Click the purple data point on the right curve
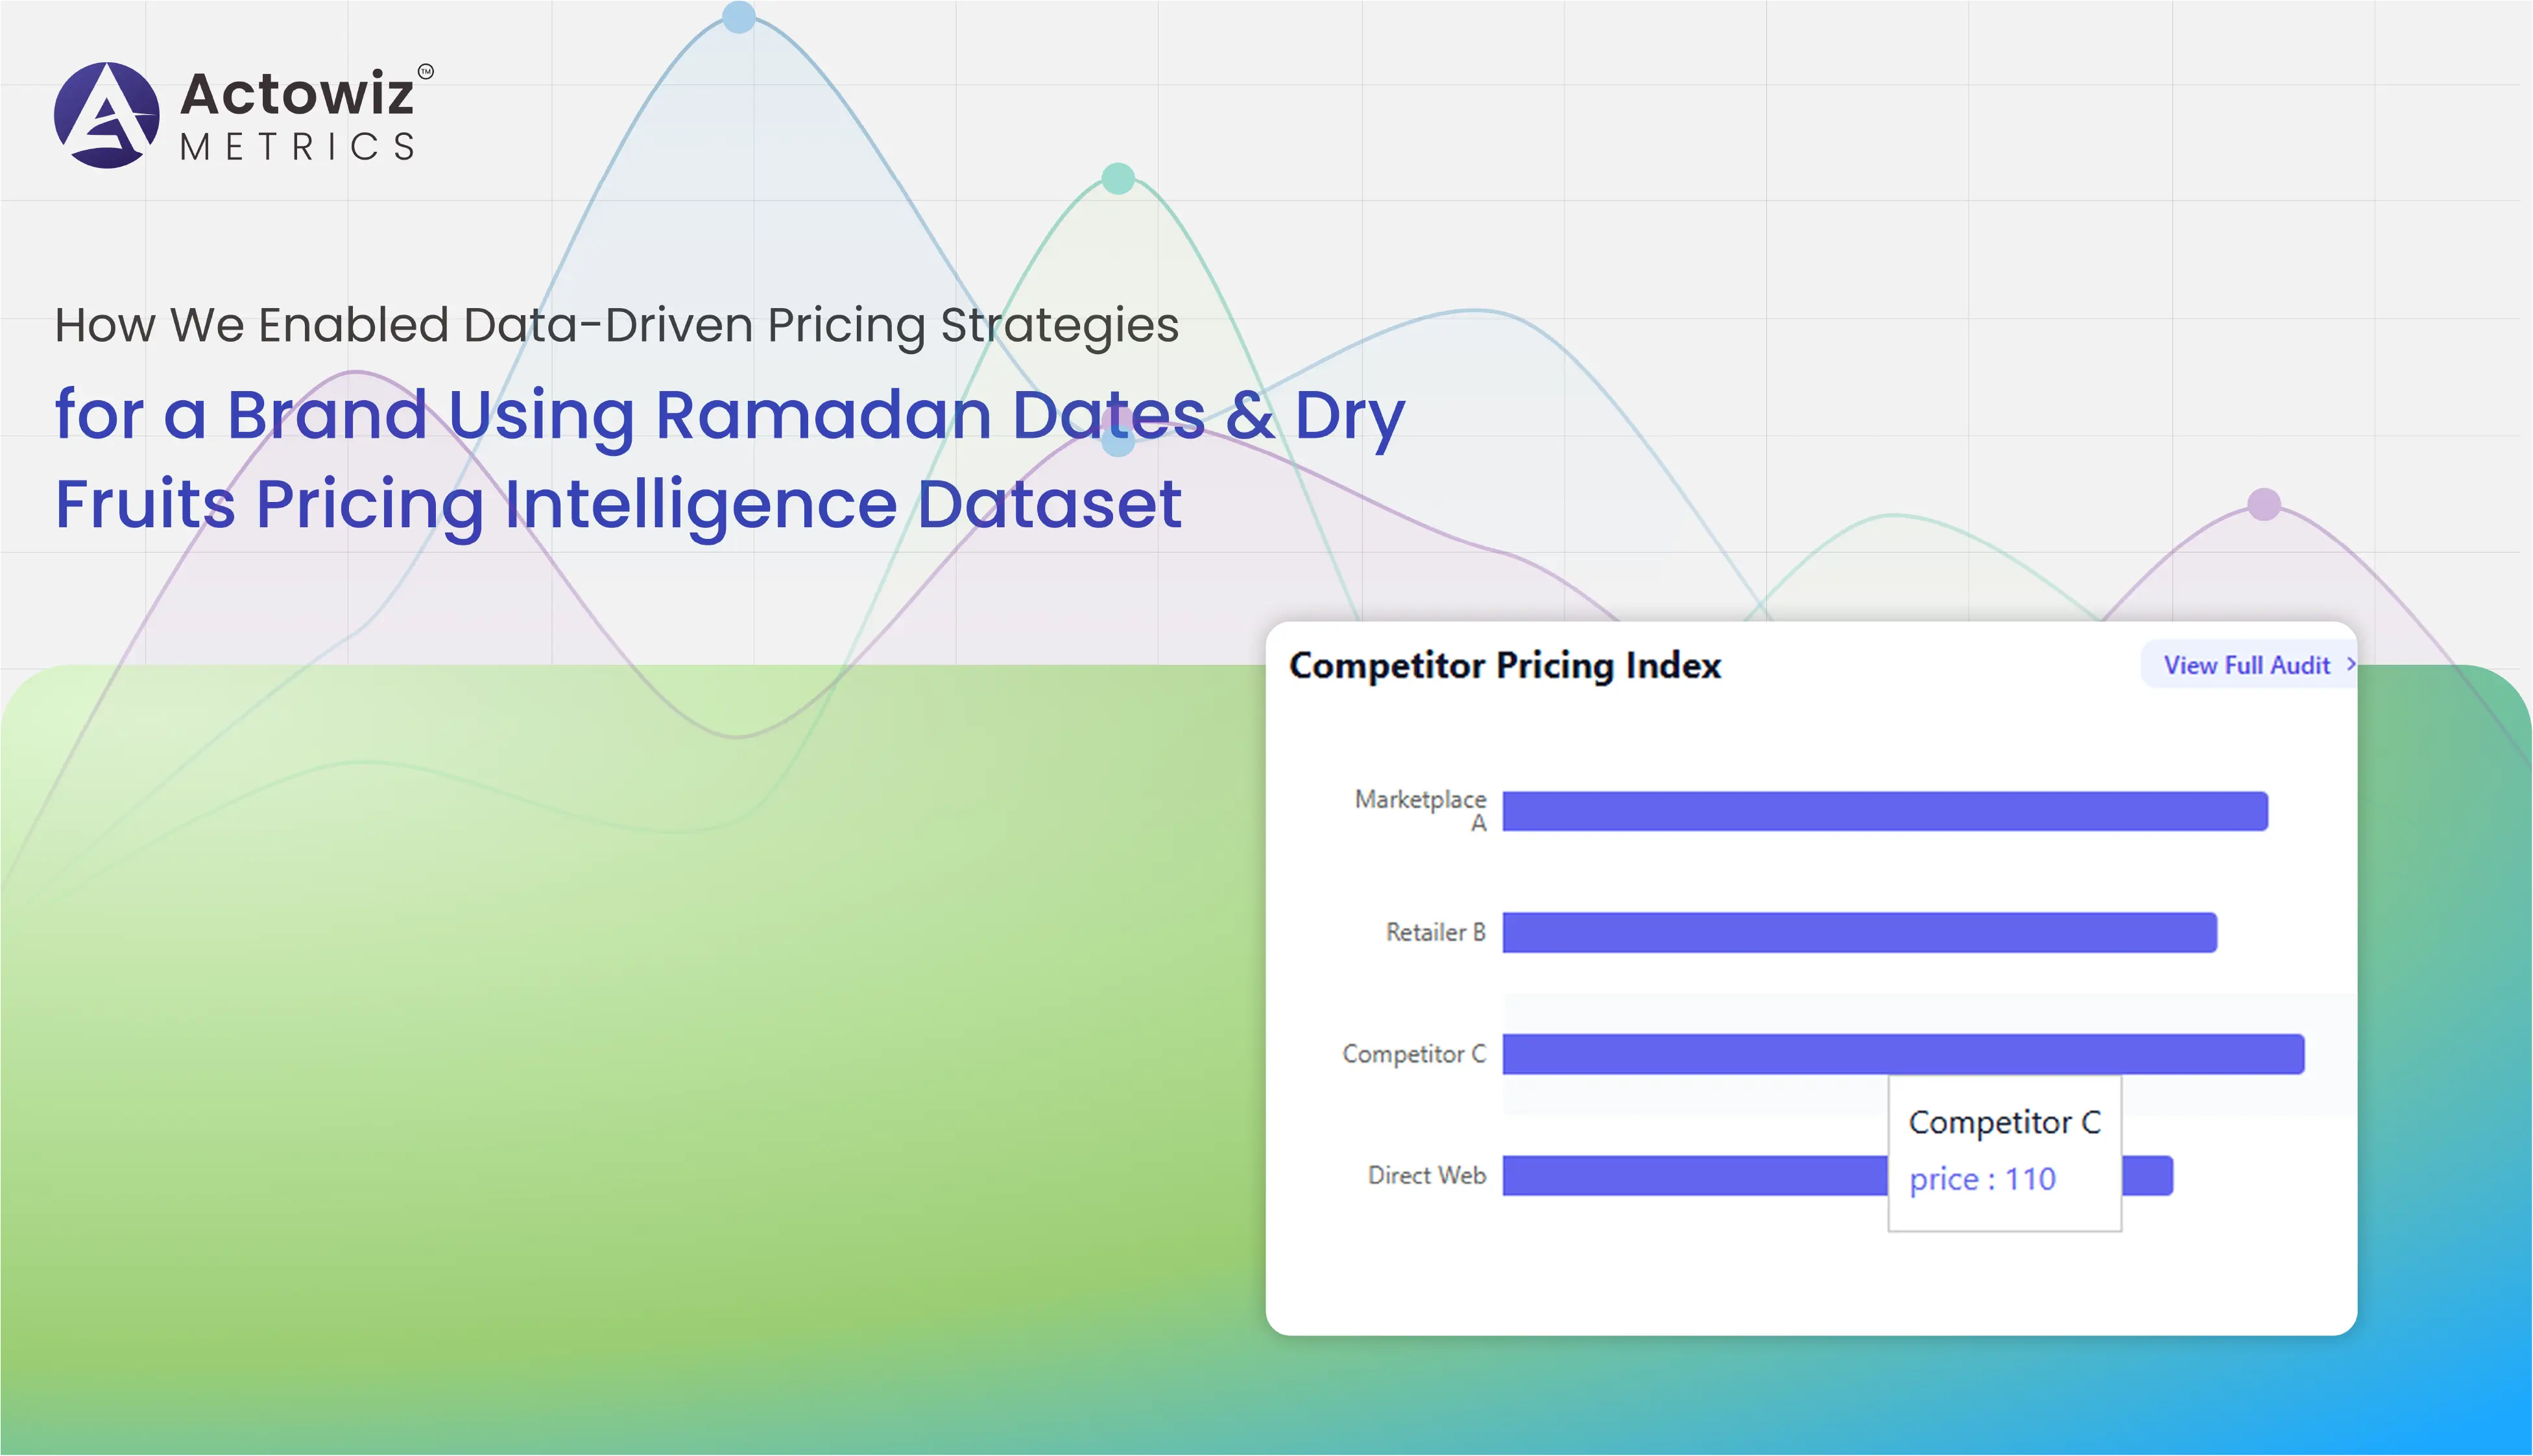Screen dimensions: 2533x1456 click(2264, 504)
